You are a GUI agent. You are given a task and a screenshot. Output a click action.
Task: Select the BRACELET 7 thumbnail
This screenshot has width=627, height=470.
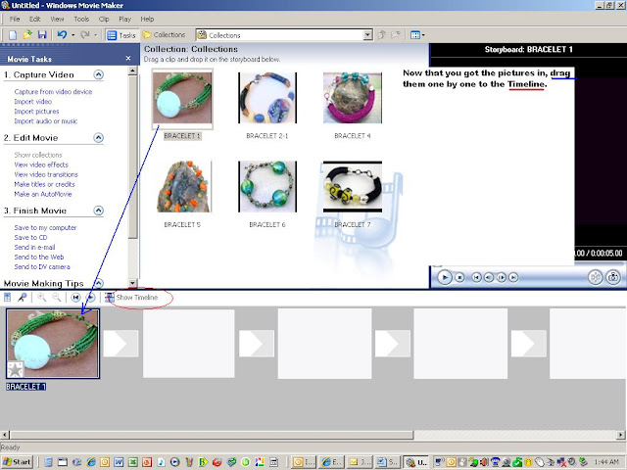pos(353,187)
